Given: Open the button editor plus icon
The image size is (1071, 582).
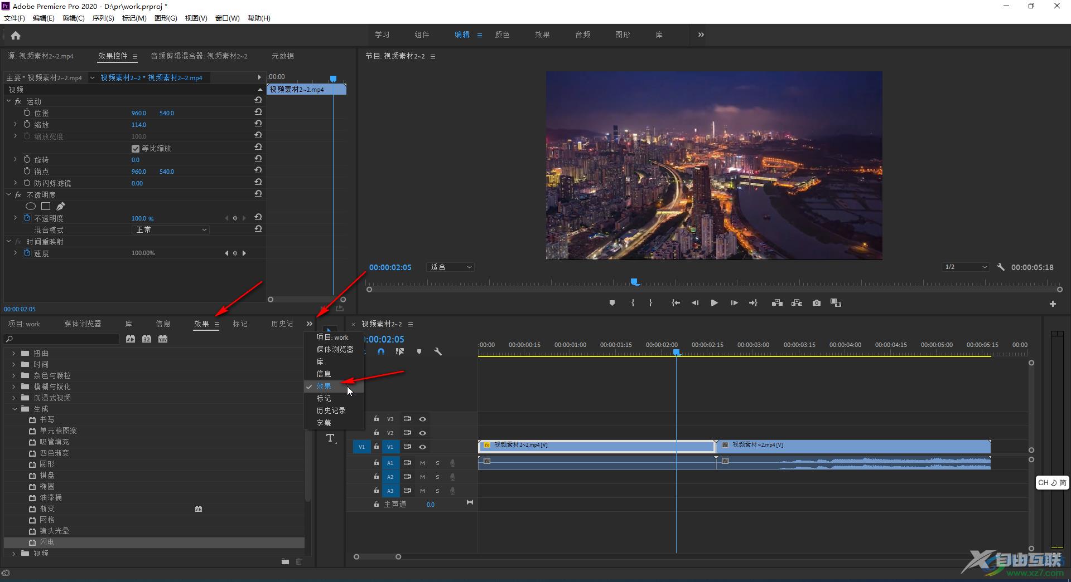Looking at the screenshot, I should click(1053, 304).
